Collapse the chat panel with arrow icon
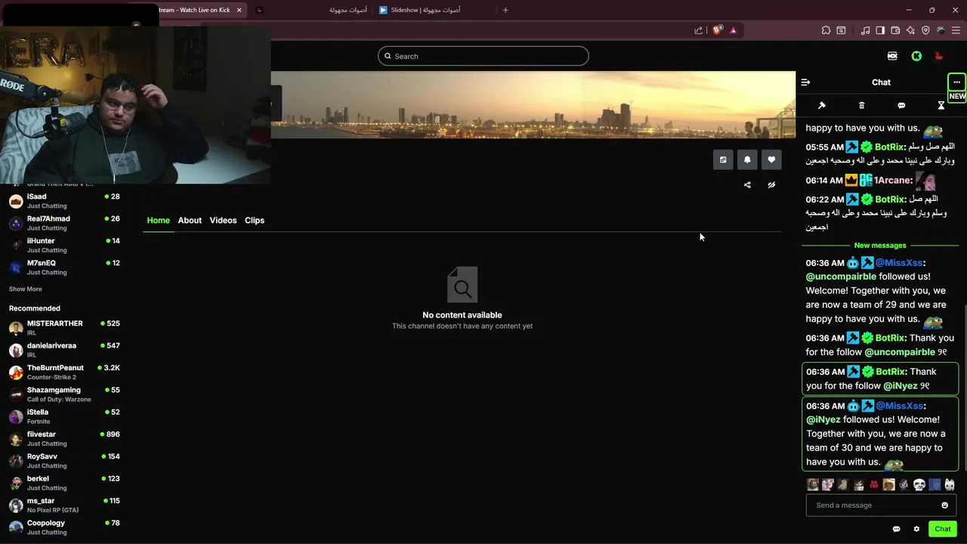This screenshot has width=967, height=544. (x=805, y=82)
